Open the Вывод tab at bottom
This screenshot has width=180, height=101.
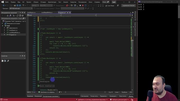pyautogui.click(x=131, y=96)
